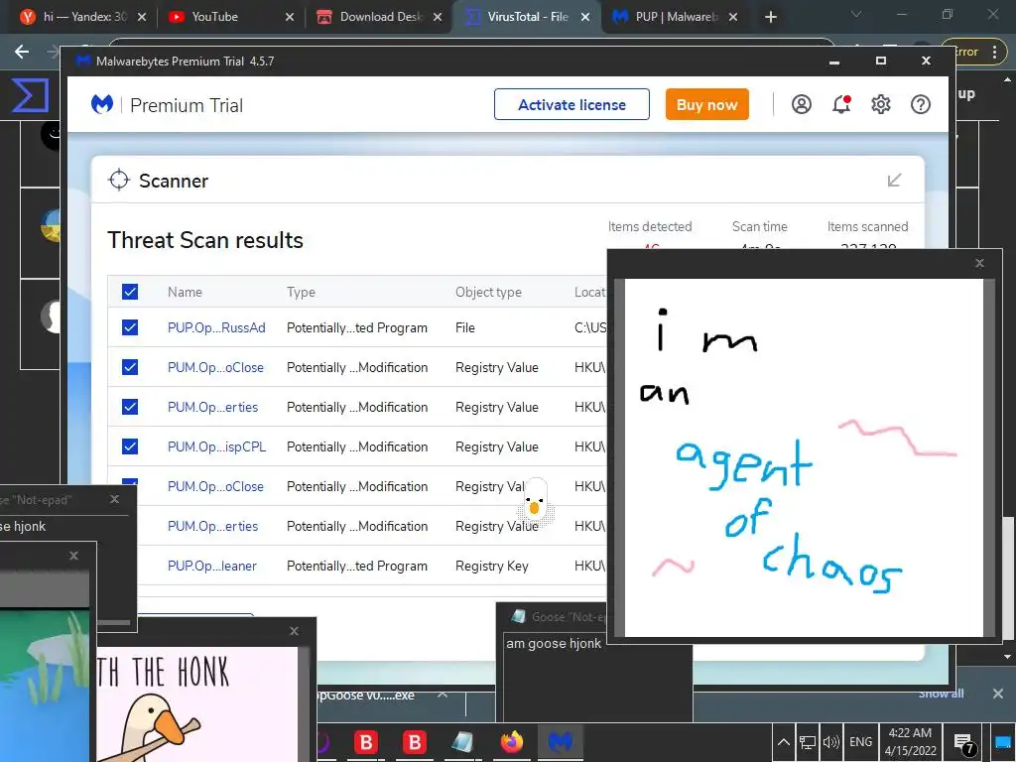The image size is (1016, 762).
Task: Close the HONK goose meme window
Action: coord(294,631)
